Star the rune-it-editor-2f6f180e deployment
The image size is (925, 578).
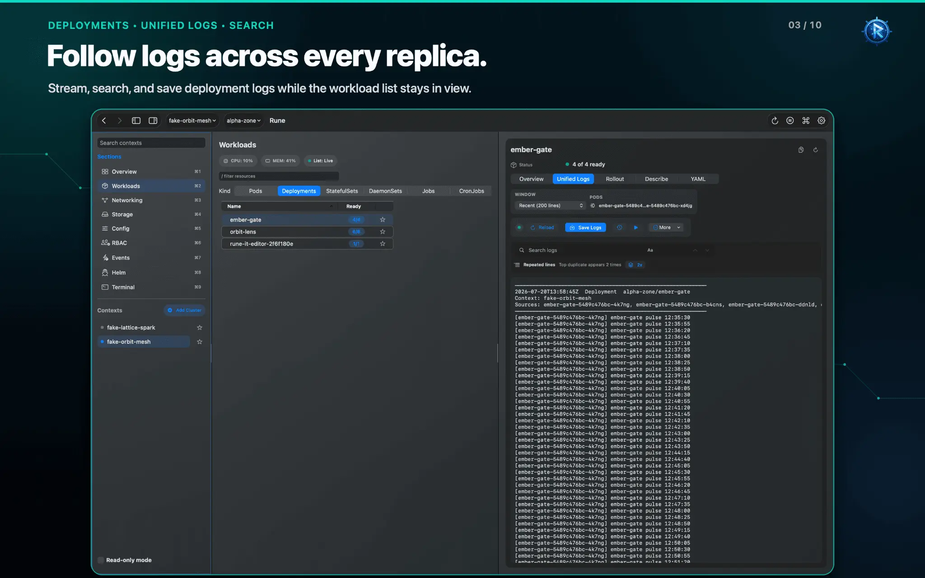(383, 244)
